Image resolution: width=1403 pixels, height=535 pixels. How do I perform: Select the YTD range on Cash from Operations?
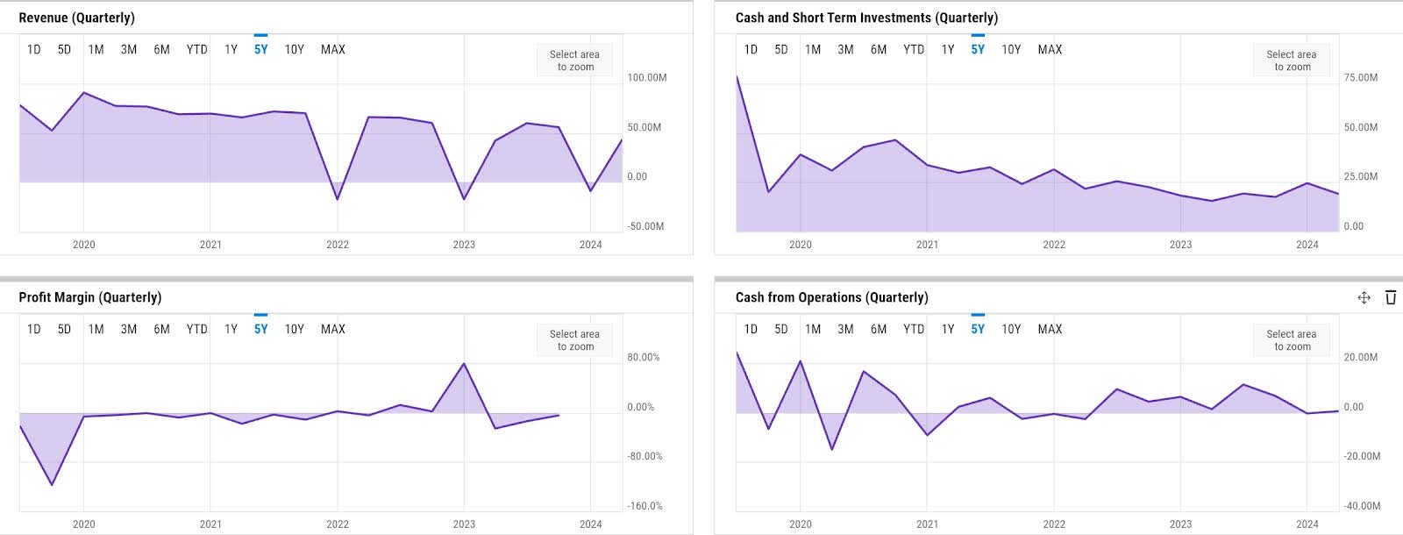[x=915, y=329]
